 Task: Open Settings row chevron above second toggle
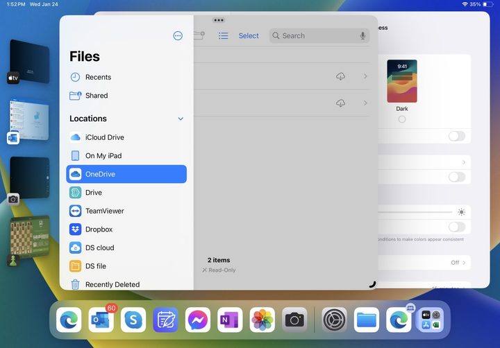tap(464, 162)
